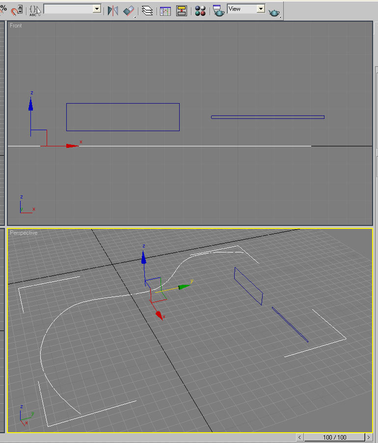This screenshot has height=443, width=378.
Task: Click the Front viewport label
Action: pos(16,26)
